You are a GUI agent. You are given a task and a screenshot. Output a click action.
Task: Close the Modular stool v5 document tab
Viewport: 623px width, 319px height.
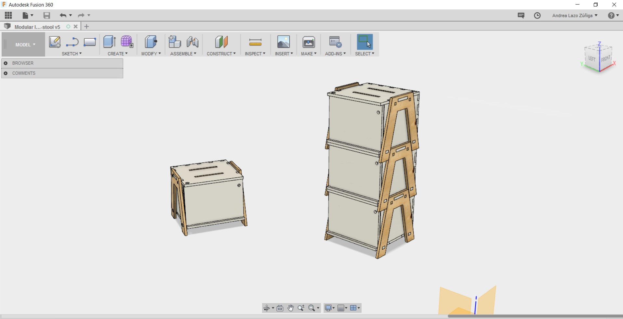pos(75,27)
